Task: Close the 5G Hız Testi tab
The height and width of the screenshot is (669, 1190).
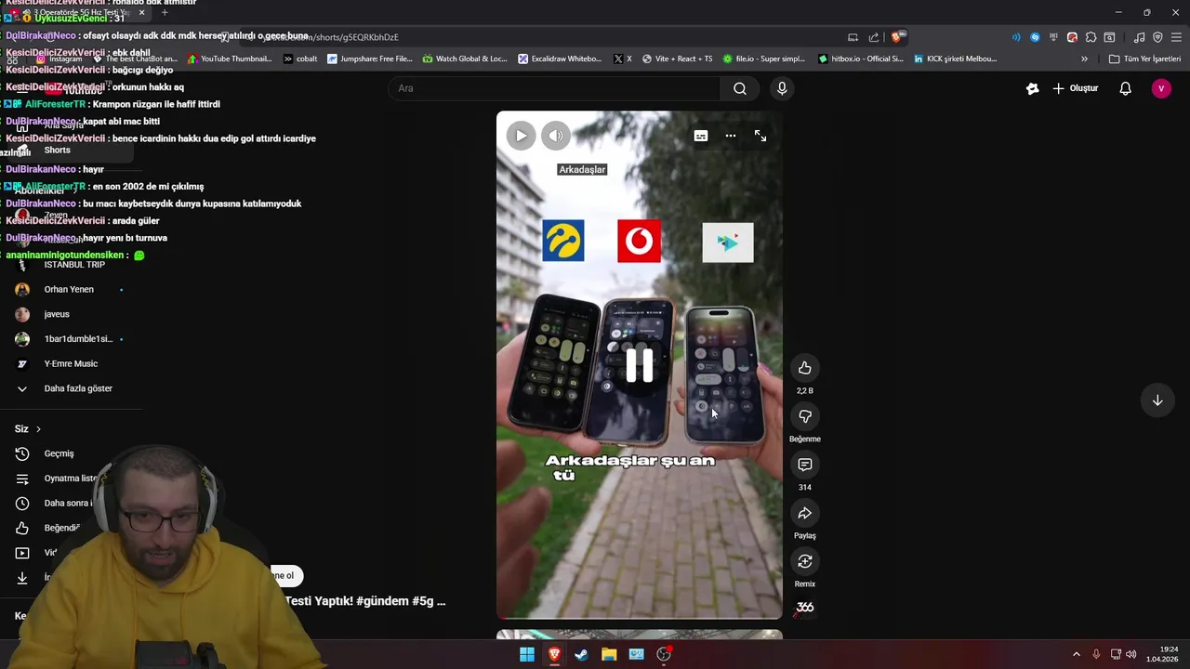Action: pos(141,13)
